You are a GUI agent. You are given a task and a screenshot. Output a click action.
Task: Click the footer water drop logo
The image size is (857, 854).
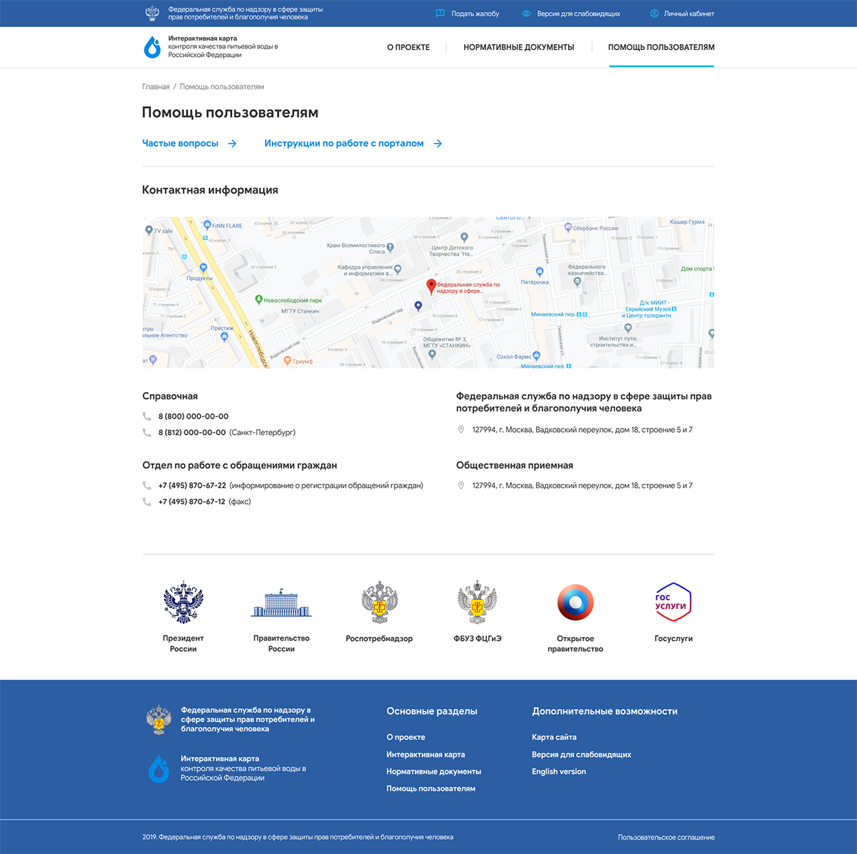pyautogui.click(x=159, y=769)
